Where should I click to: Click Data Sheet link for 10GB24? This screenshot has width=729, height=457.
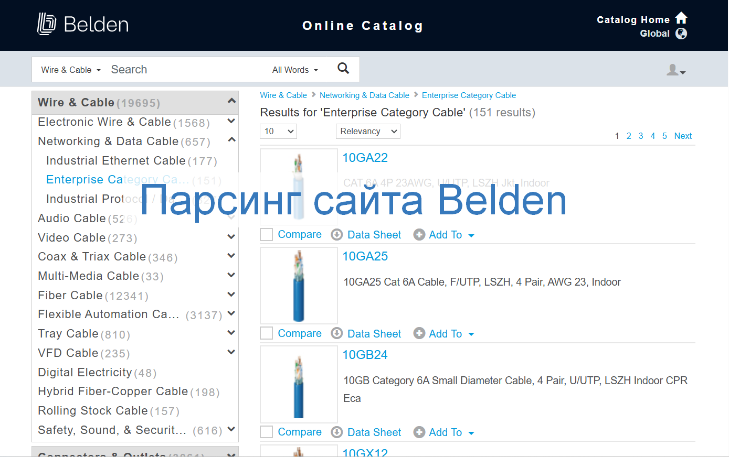point(374,432)
